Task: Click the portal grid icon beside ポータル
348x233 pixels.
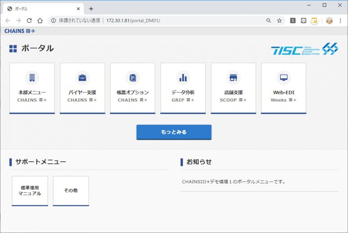Action: [13, 49]
